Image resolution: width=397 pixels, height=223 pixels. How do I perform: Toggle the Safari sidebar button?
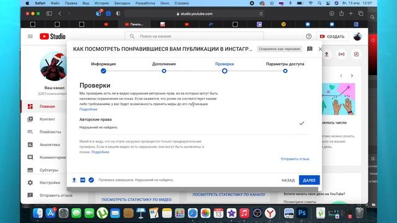coord(50,14)
